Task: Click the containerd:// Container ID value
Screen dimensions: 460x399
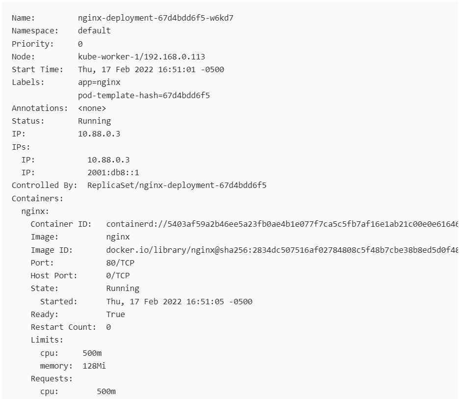Action: tap(281, 224)
